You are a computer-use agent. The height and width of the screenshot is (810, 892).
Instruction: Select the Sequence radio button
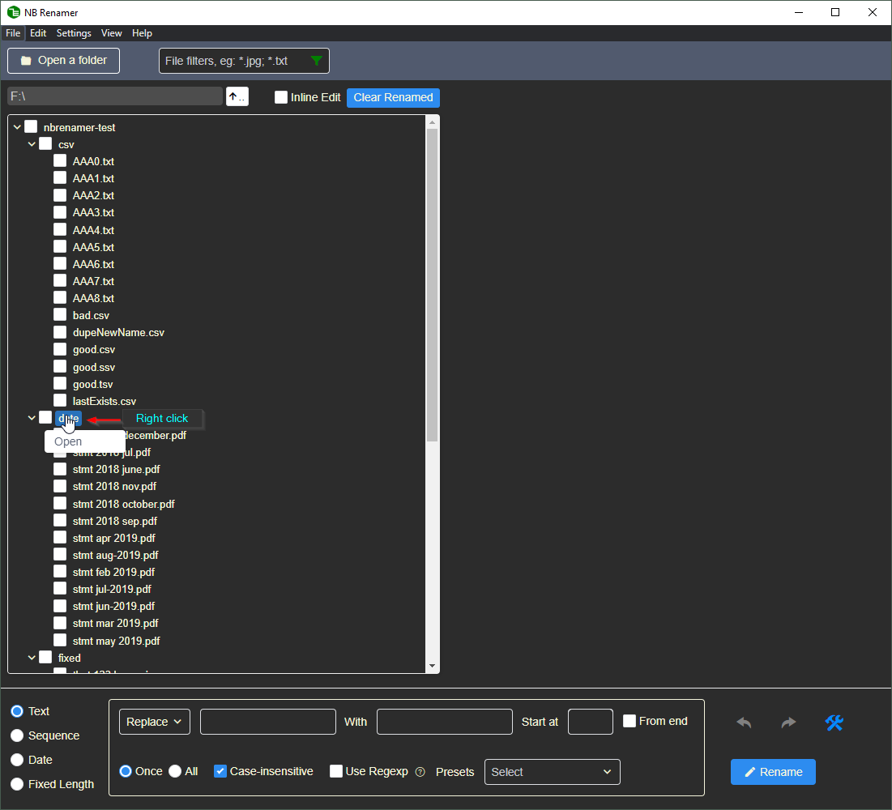coord(17,735)
